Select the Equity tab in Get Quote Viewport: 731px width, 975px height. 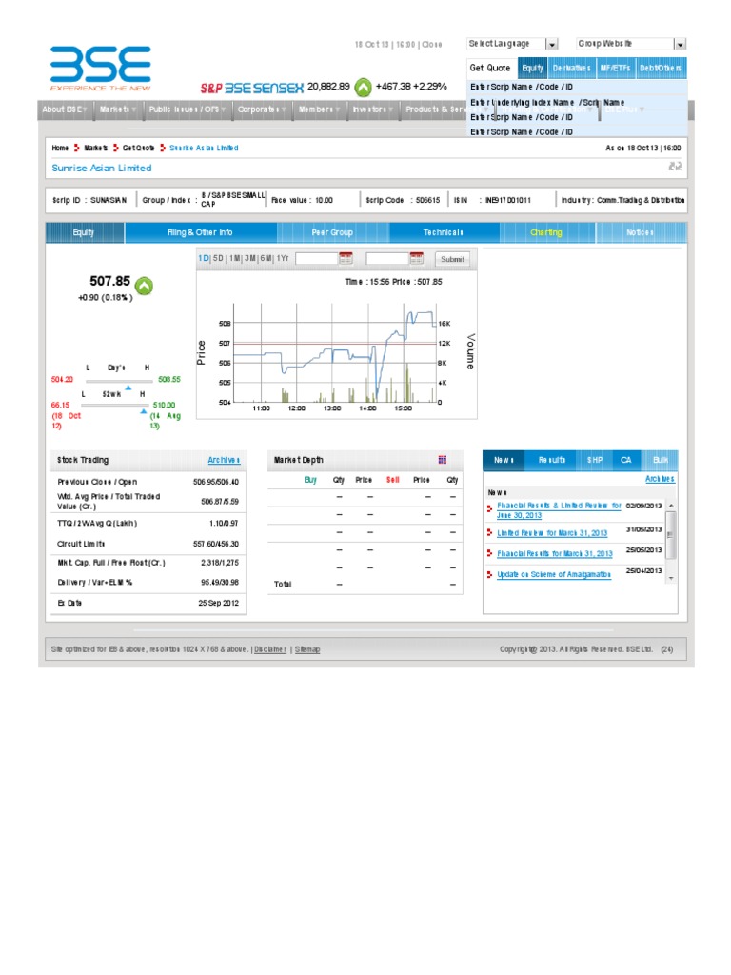532,68
